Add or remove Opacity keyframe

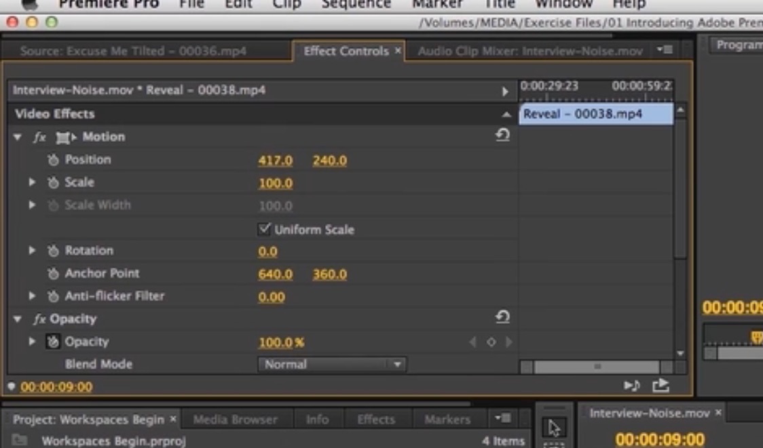(491, 342)
